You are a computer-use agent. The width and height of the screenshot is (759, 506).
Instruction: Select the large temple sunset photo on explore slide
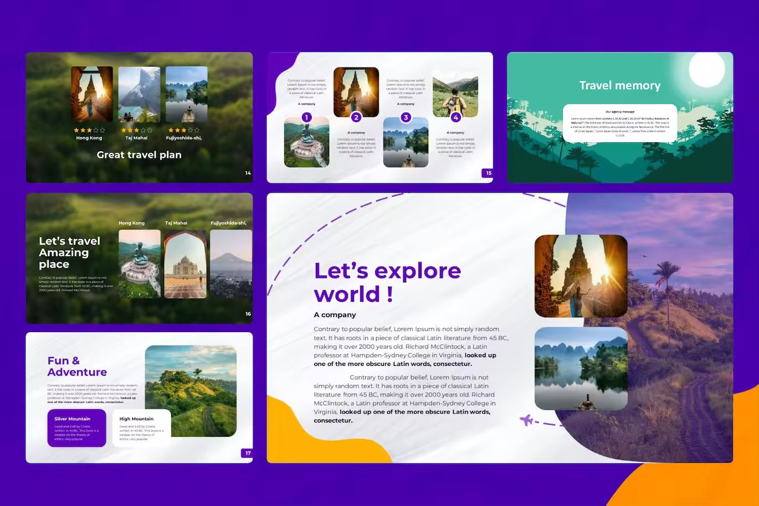coord(581,276)
